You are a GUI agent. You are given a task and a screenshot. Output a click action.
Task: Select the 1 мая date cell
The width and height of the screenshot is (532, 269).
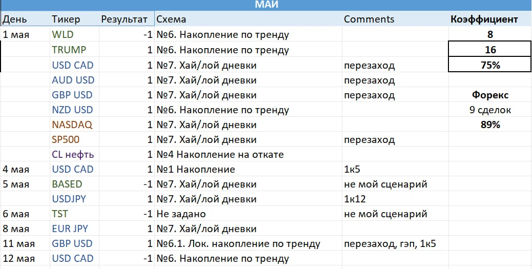[25, 34]
